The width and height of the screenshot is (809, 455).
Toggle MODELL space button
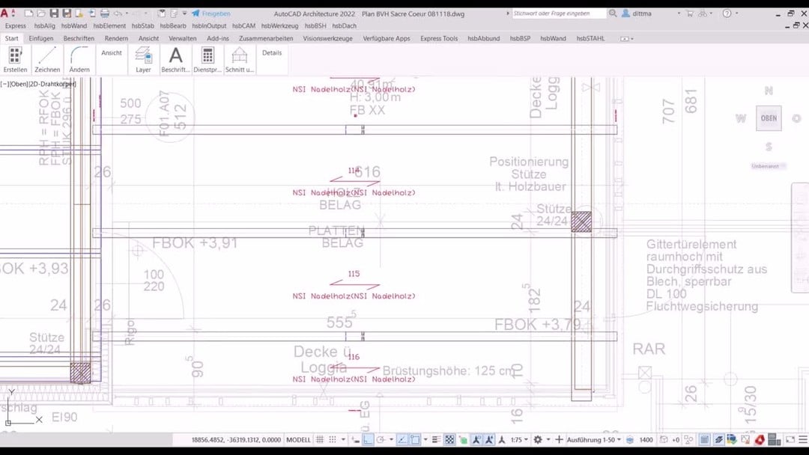pos(298,440)
